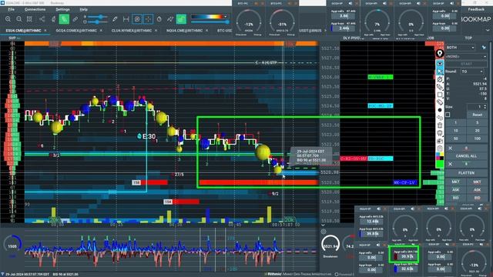Switch to the NQU4.CME@RITHMIC tab
Image resolution: width=493 pixels, height=277 pixels.
coord(184,31)
